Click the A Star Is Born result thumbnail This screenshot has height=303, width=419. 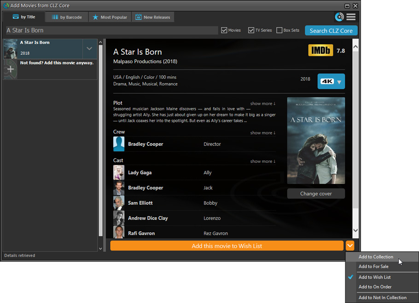pos(11,49)
